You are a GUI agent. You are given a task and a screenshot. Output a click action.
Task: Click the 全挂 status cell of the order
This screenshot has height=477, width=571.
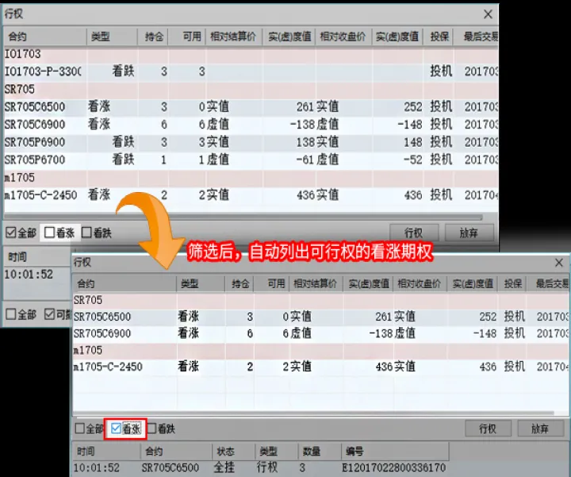pyautogui.click(x=224, y=467)
